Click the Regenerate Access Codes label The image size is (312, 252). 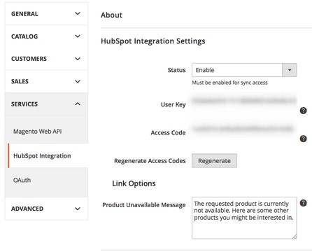tap(150, 161)
